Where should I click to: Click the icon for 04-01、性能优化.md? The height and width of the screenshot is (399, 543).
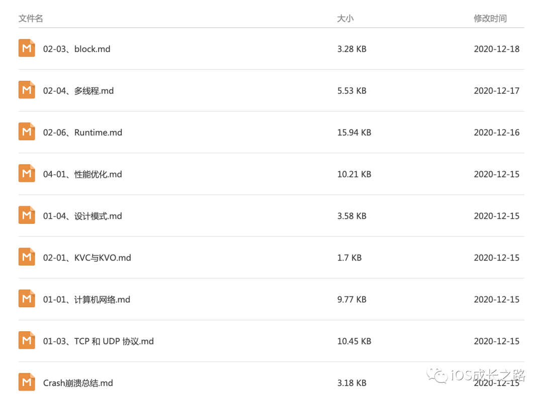point(27,173)
